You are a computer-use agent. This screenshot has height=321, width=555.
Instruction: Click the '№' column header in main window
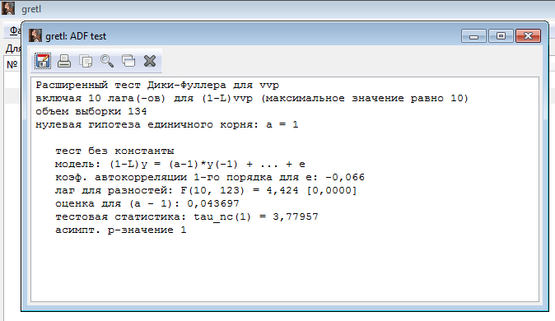(12, 64)
